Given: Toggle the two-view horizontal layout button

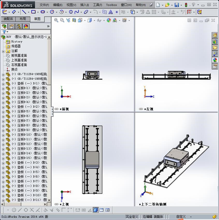Looking at the screenshot, I should point(102,210).
